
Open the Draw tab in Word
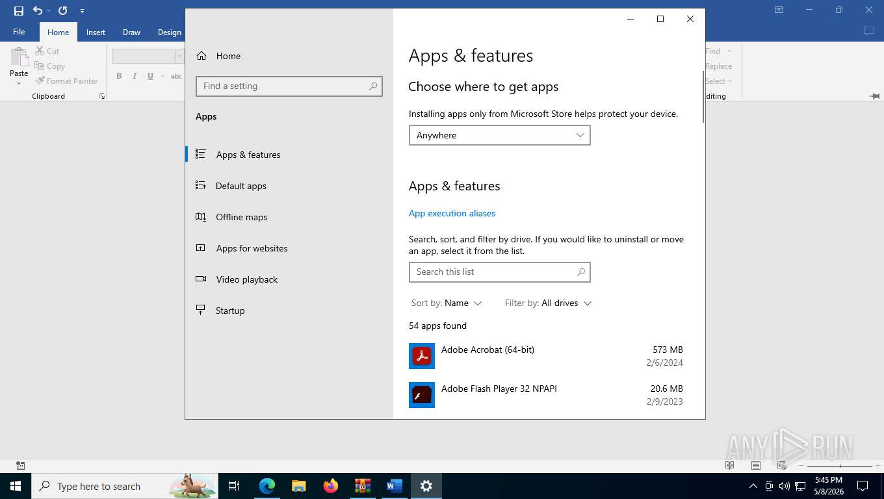[x=131, y=32]
